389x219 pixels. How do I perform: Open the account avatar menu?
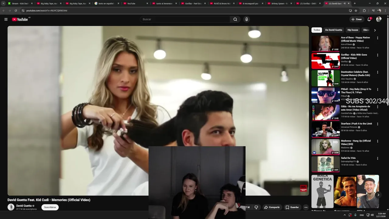[x=379, y=19]
